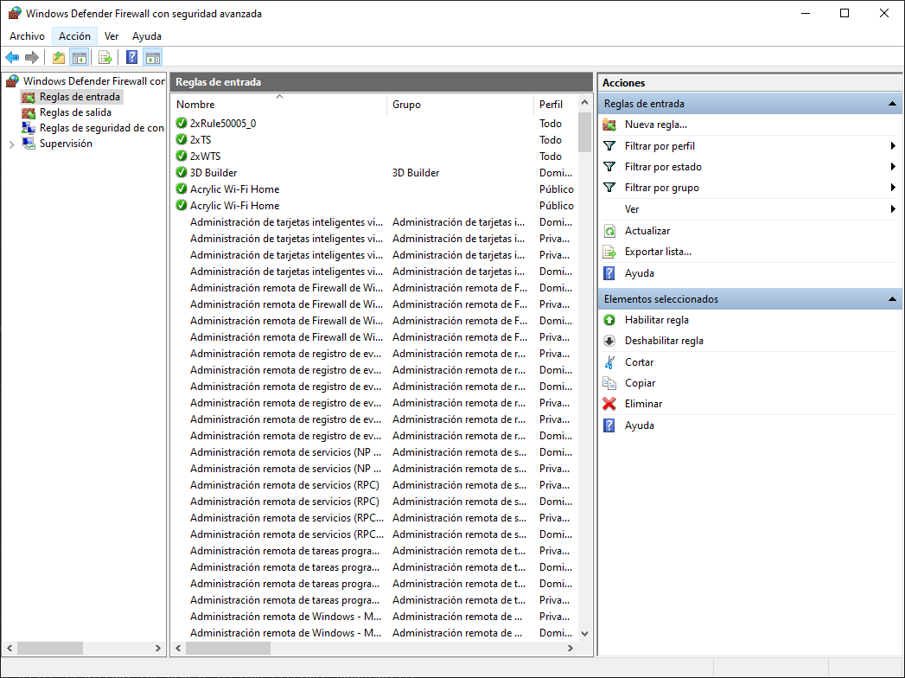This screenshot has height=678, width=905.
Task: Click the tree pane horizontal scrollbar left arrow
Action: pos(10,648)
